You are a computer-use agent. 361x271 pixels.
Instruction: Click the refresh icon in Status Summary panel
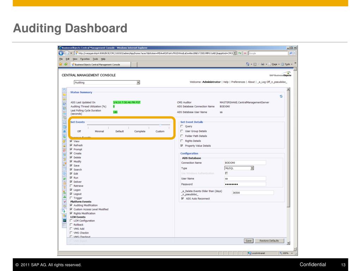[x=281, y=96]
